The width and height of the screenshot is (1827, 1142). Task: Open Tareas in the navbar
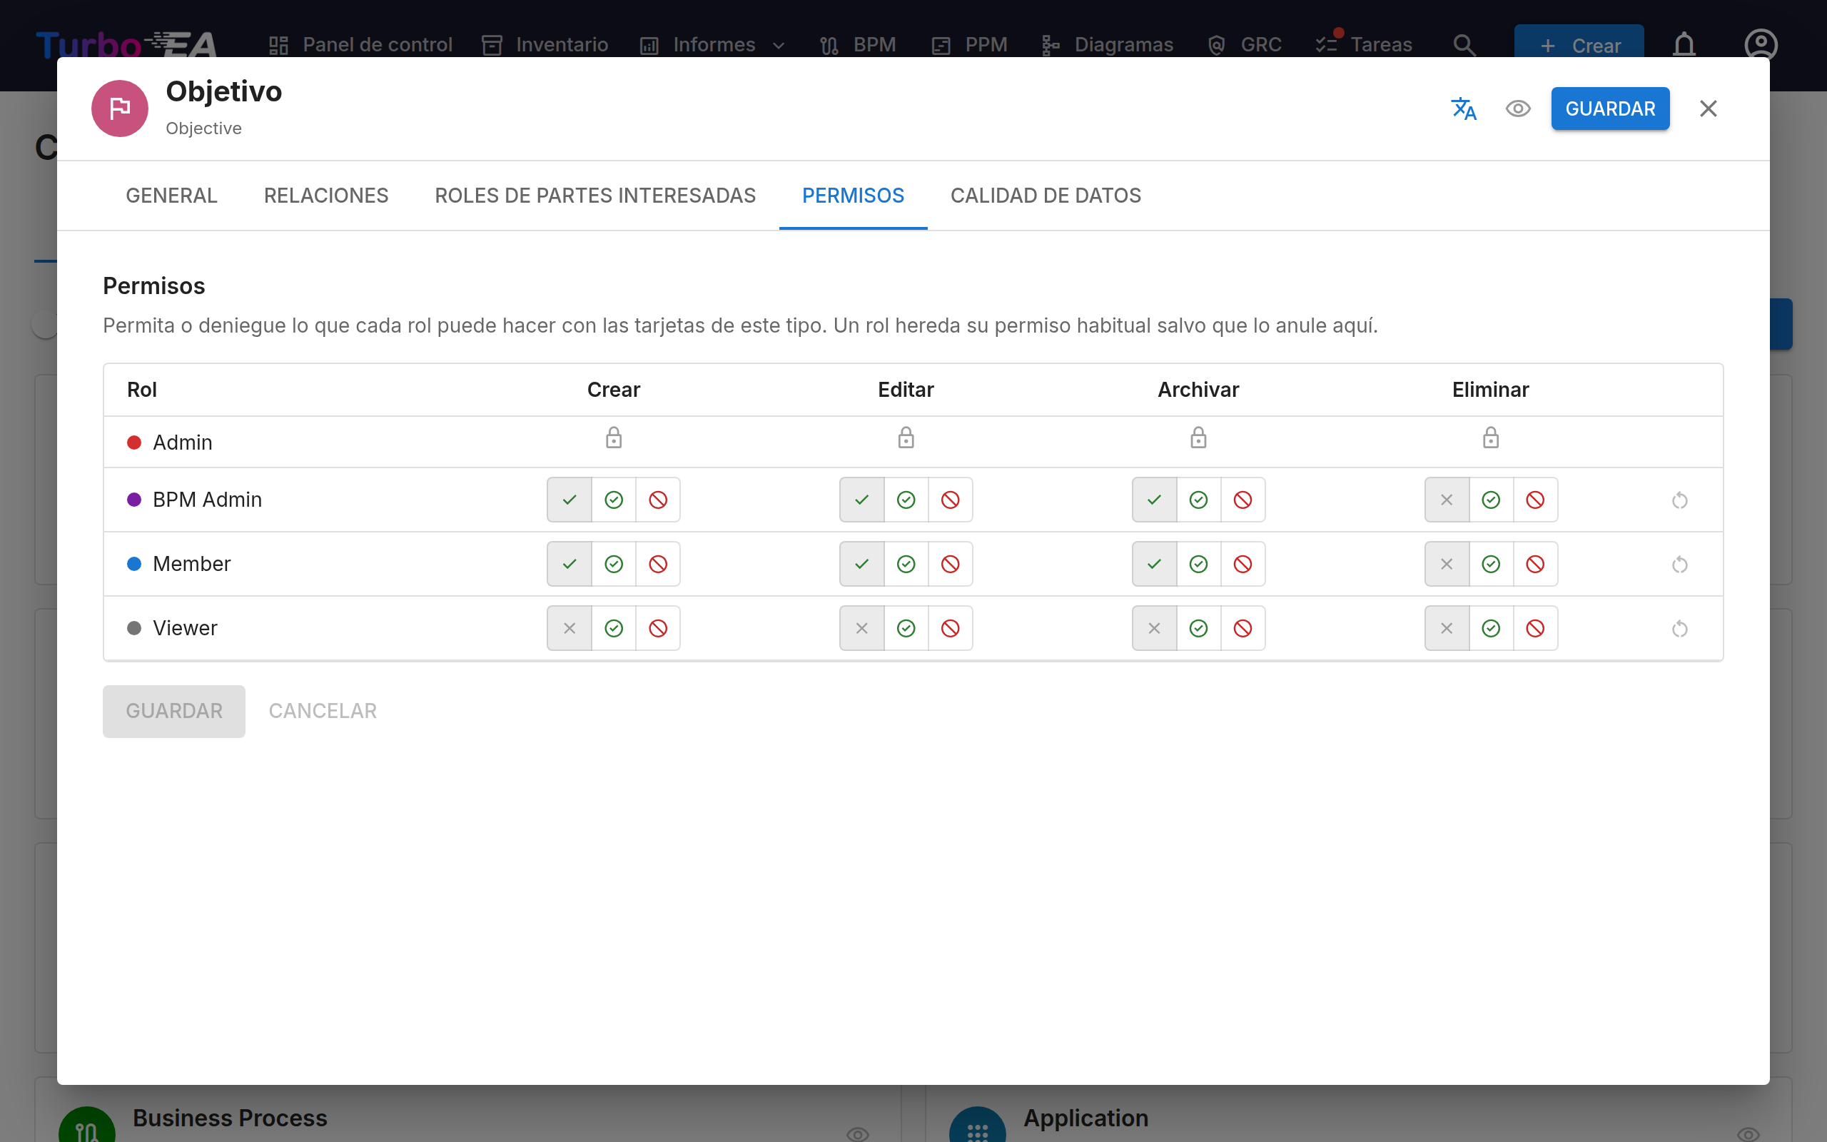[x=1363, y=45]
